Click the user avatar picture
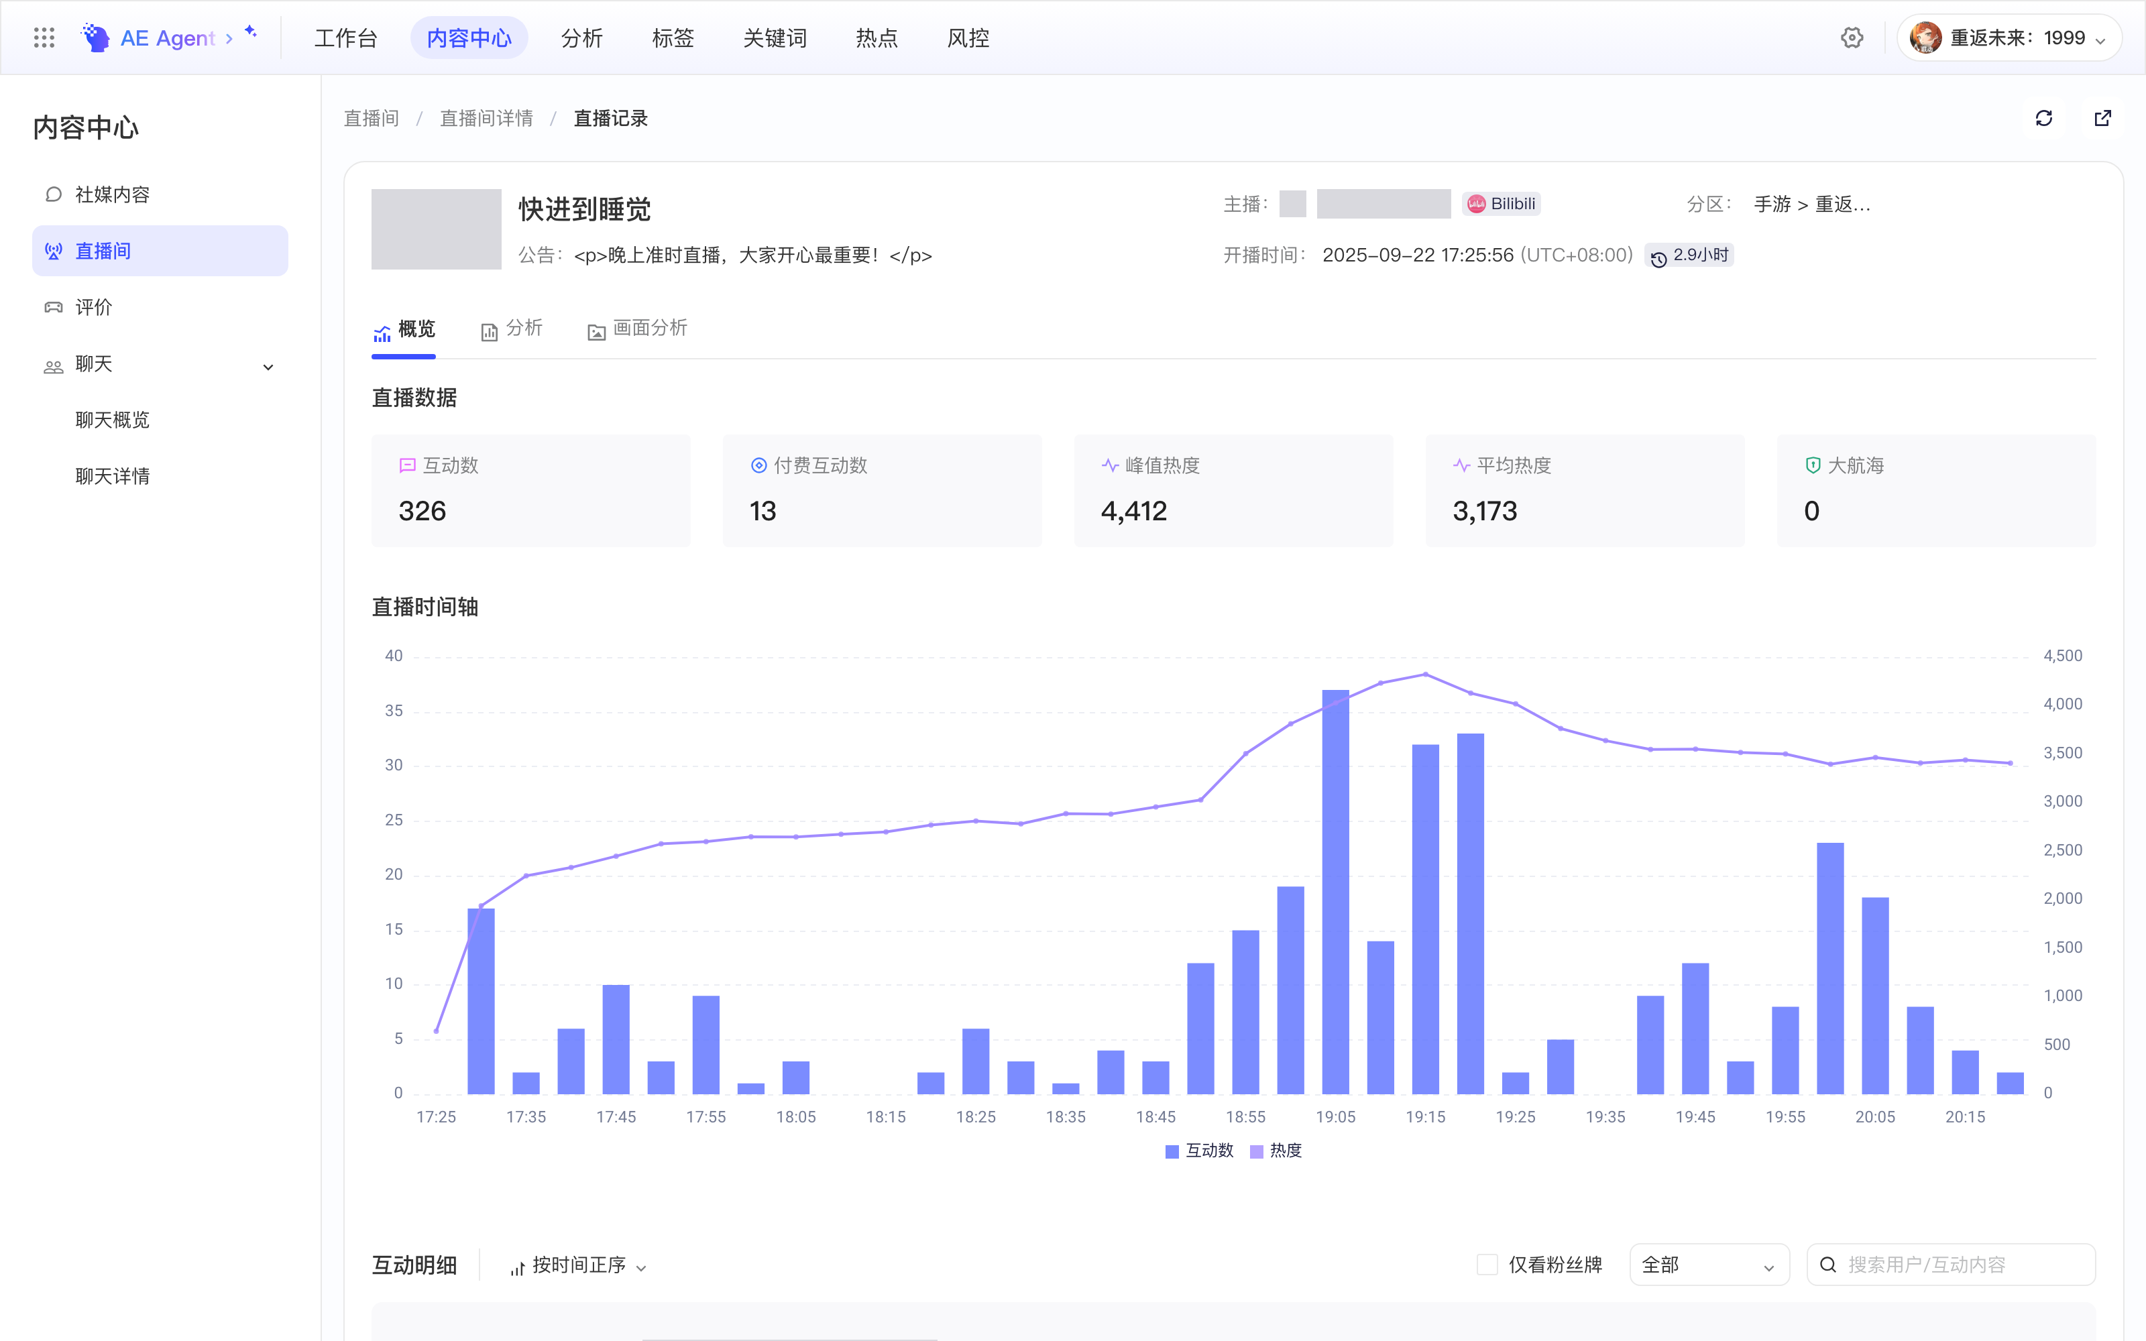Image resolution: width=2146 pixels, height=1341 pixels. 1925,38
